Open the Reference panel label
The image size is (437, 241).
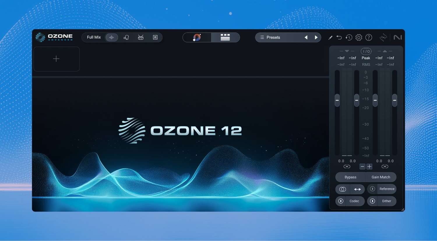point(387,189)
